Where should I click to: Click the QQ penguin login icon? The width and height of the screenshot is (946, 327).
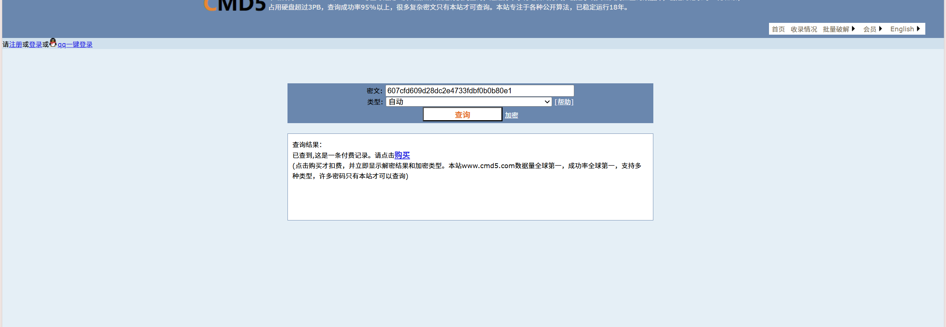(x=53, y=43)
